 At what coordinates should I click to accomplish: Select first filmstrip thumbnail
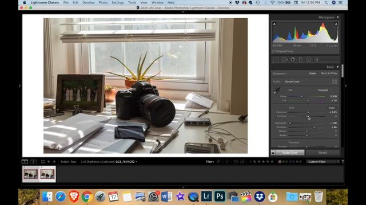tap(30, 174)
